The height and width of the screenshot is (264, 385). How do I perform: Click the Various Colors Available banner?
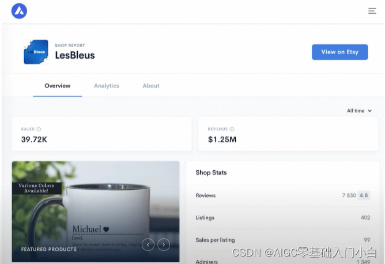tap(36, 188)
